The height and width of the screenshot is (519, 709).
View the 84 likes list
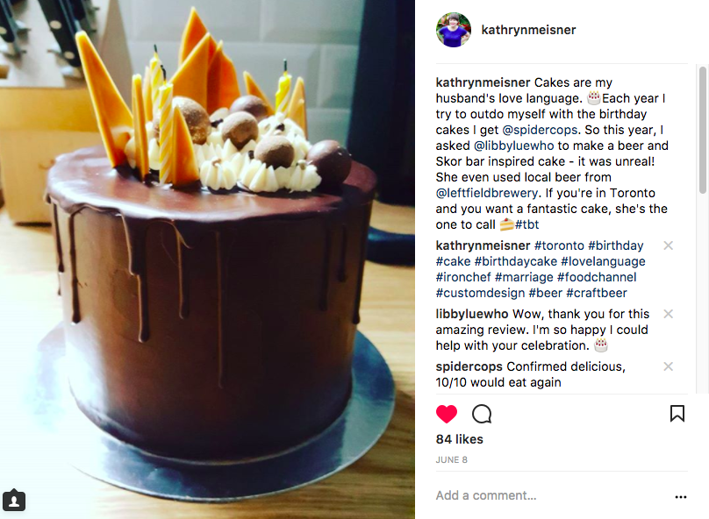tap(460, 439)
